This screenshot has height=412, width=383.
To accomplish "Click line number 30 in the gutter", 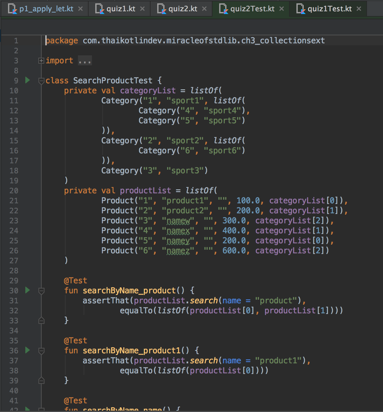I will 14,290.
